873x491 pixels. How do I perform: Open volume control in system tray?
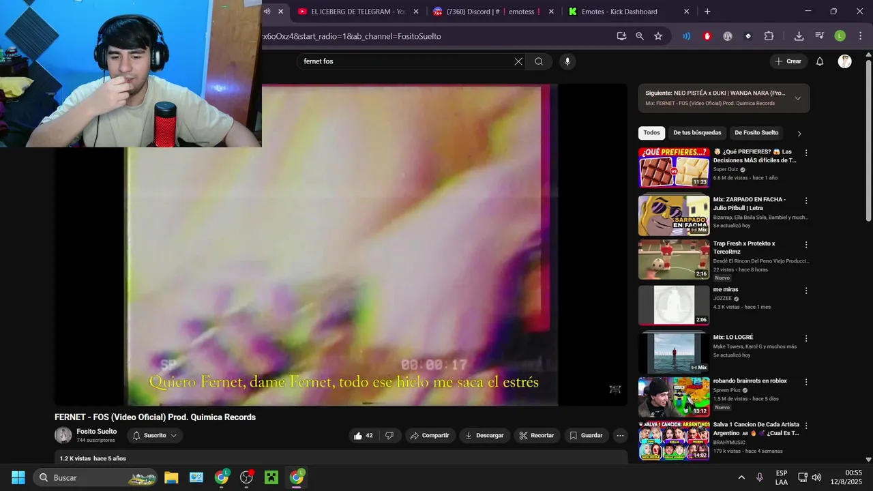(816, 477)
